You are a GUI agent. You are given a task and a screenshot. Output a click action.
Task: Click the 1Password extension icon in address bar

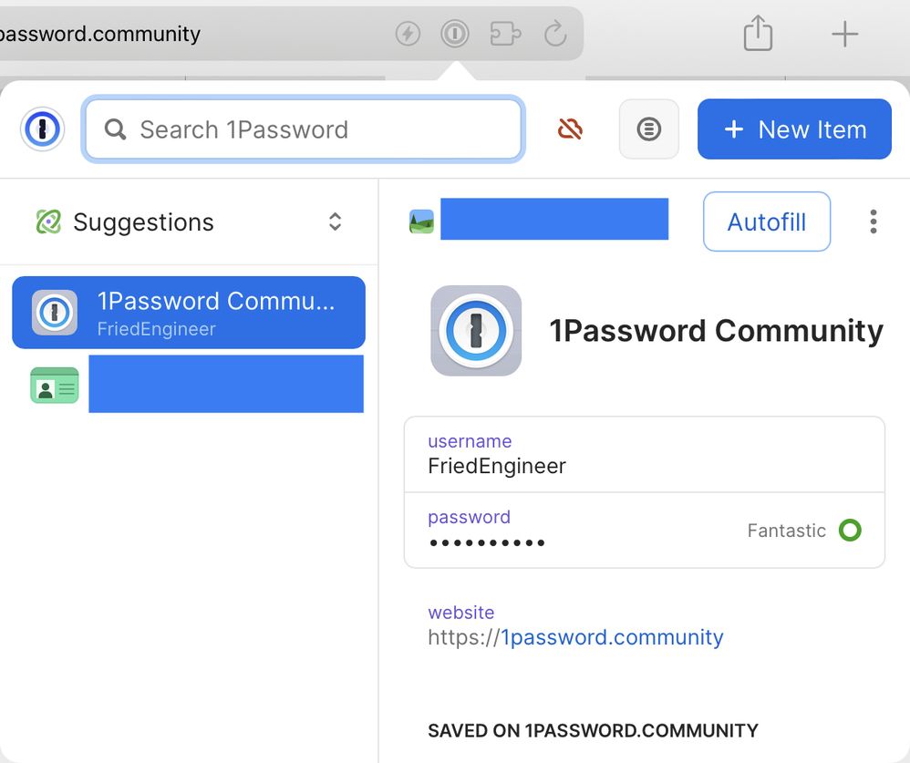click(454, 35)
